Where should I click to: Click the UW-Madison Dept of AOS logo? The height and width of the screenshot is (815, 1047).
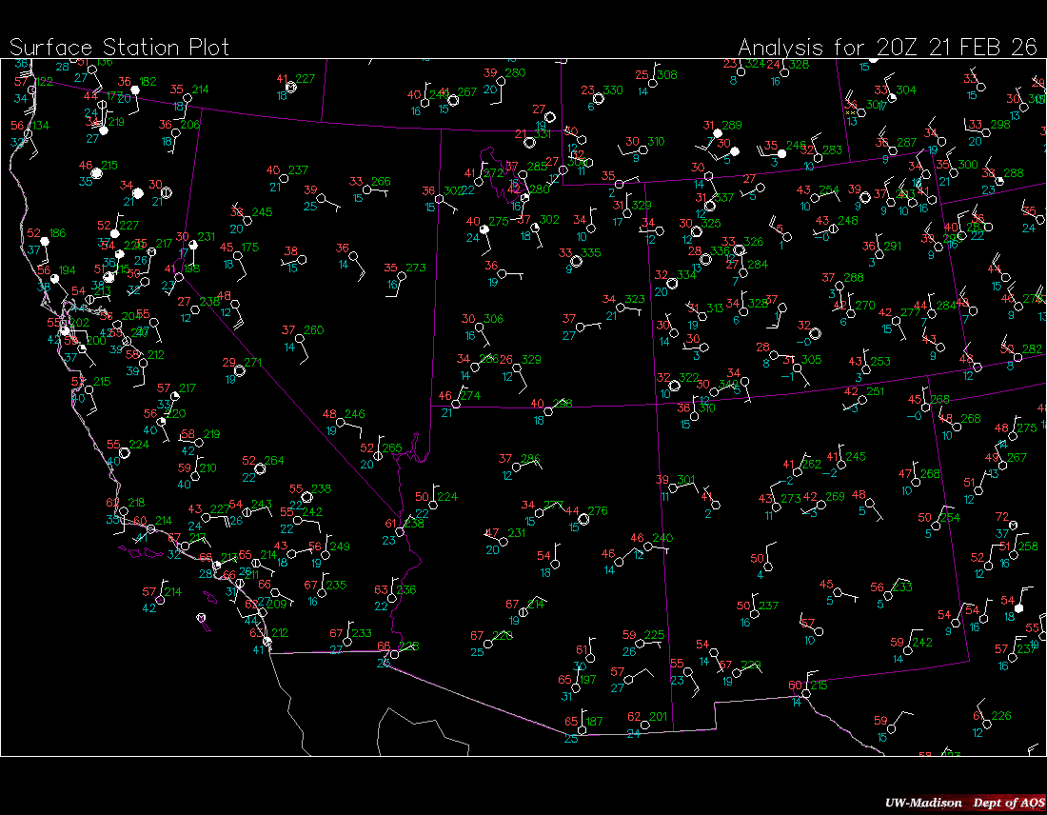pyautogui.click(x=964, y=803)
